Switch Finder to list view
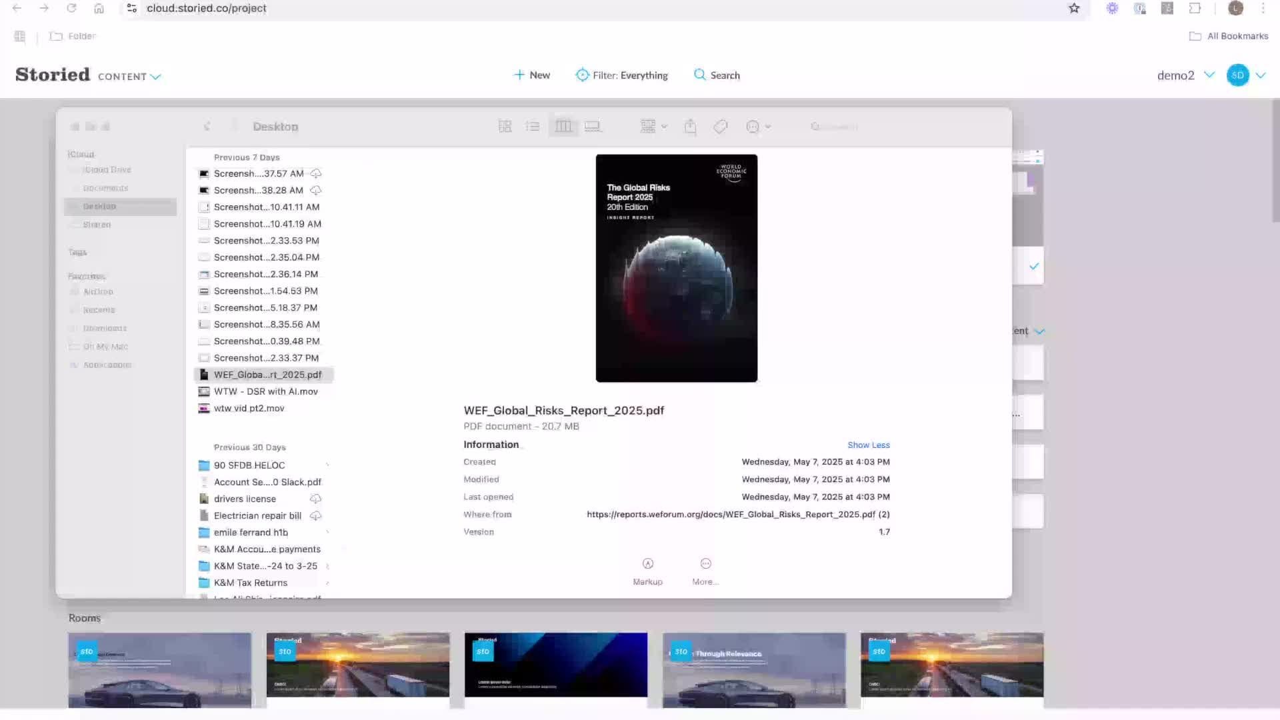1280x720 pixels. [x=532, y=127]
